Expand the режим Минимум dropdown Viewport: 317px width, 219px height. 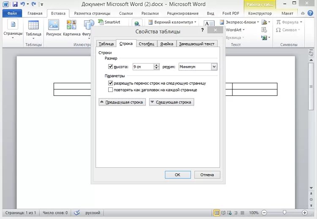click(214, 67)
